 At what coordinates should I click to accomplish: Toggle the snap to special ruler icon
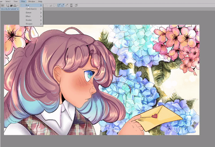point(63,5)
